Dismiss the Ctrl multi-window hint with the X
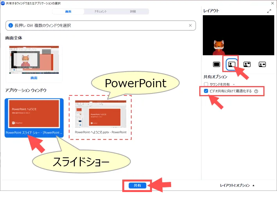This screenshot has height=201, width=277. pos(190,25)
